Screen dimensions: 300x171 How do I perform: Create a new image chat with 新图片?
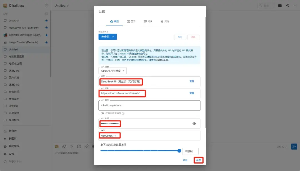pyautogui.click(x=12, y=139)
